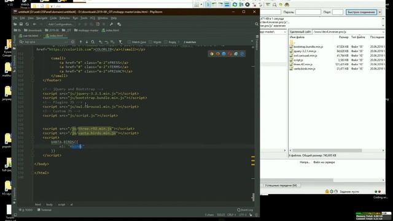Click FileZilla binoculars search icon

coord(287,4)
